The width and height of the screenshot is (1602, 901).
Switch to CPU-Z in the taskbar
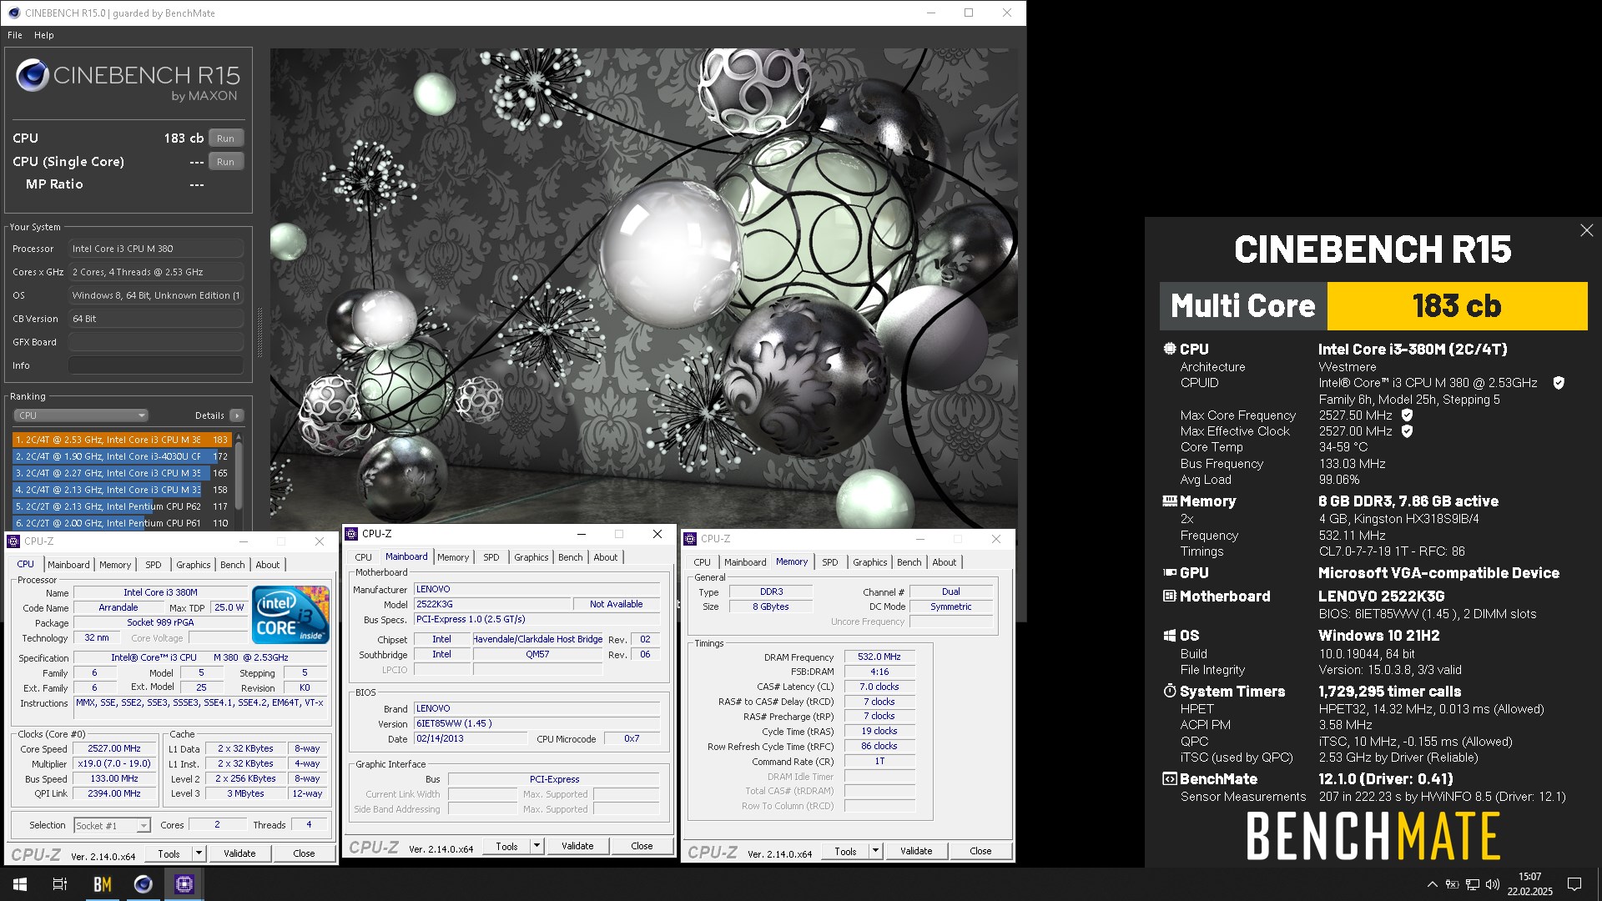pos(184,884)
